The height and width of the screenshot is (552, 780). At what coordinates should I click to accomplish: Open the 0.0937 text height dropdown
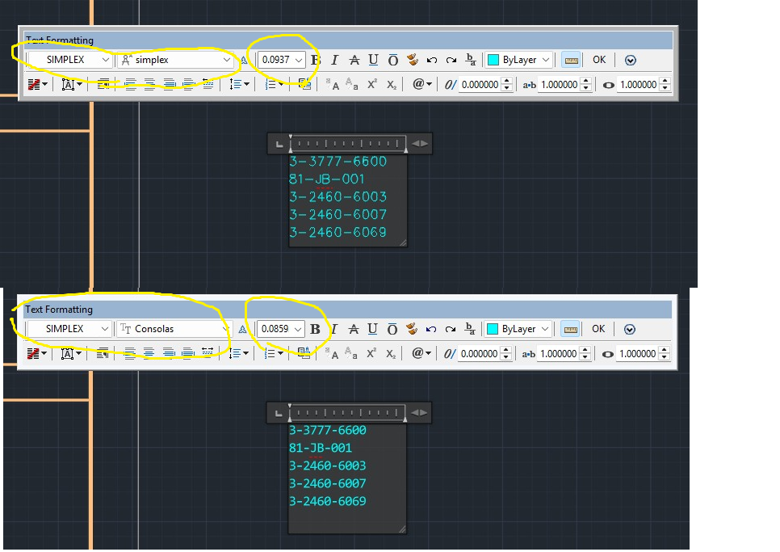(299, 61)
